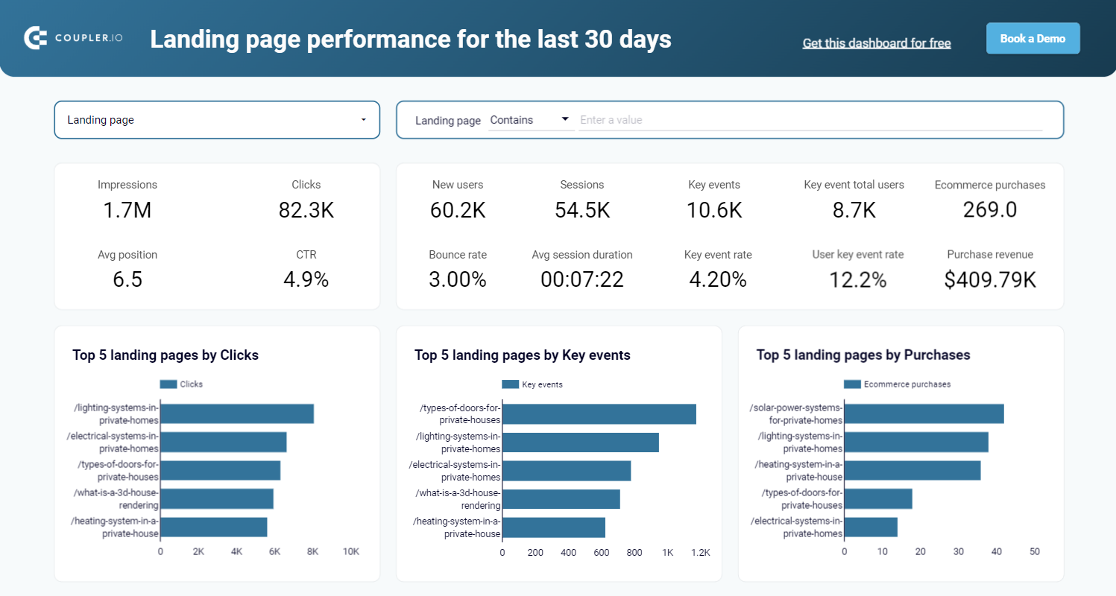The width and height of the screenshot is (1116, 596).
Task: Select the Impressions 1.7M scorecard
Action: point(127,200)
